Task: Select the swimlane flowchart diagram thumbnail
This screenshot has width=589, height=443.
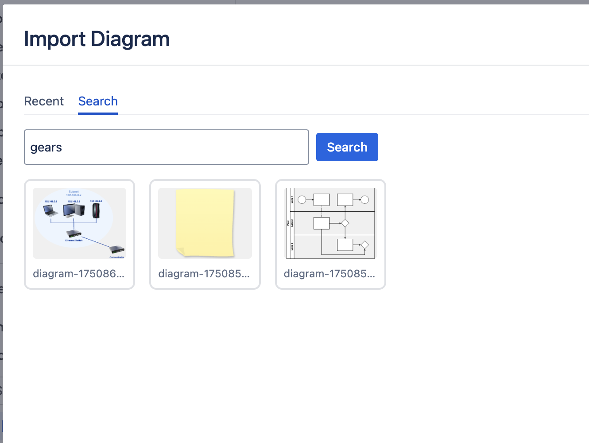Action: pyautogui.click(x=330, y=223)
